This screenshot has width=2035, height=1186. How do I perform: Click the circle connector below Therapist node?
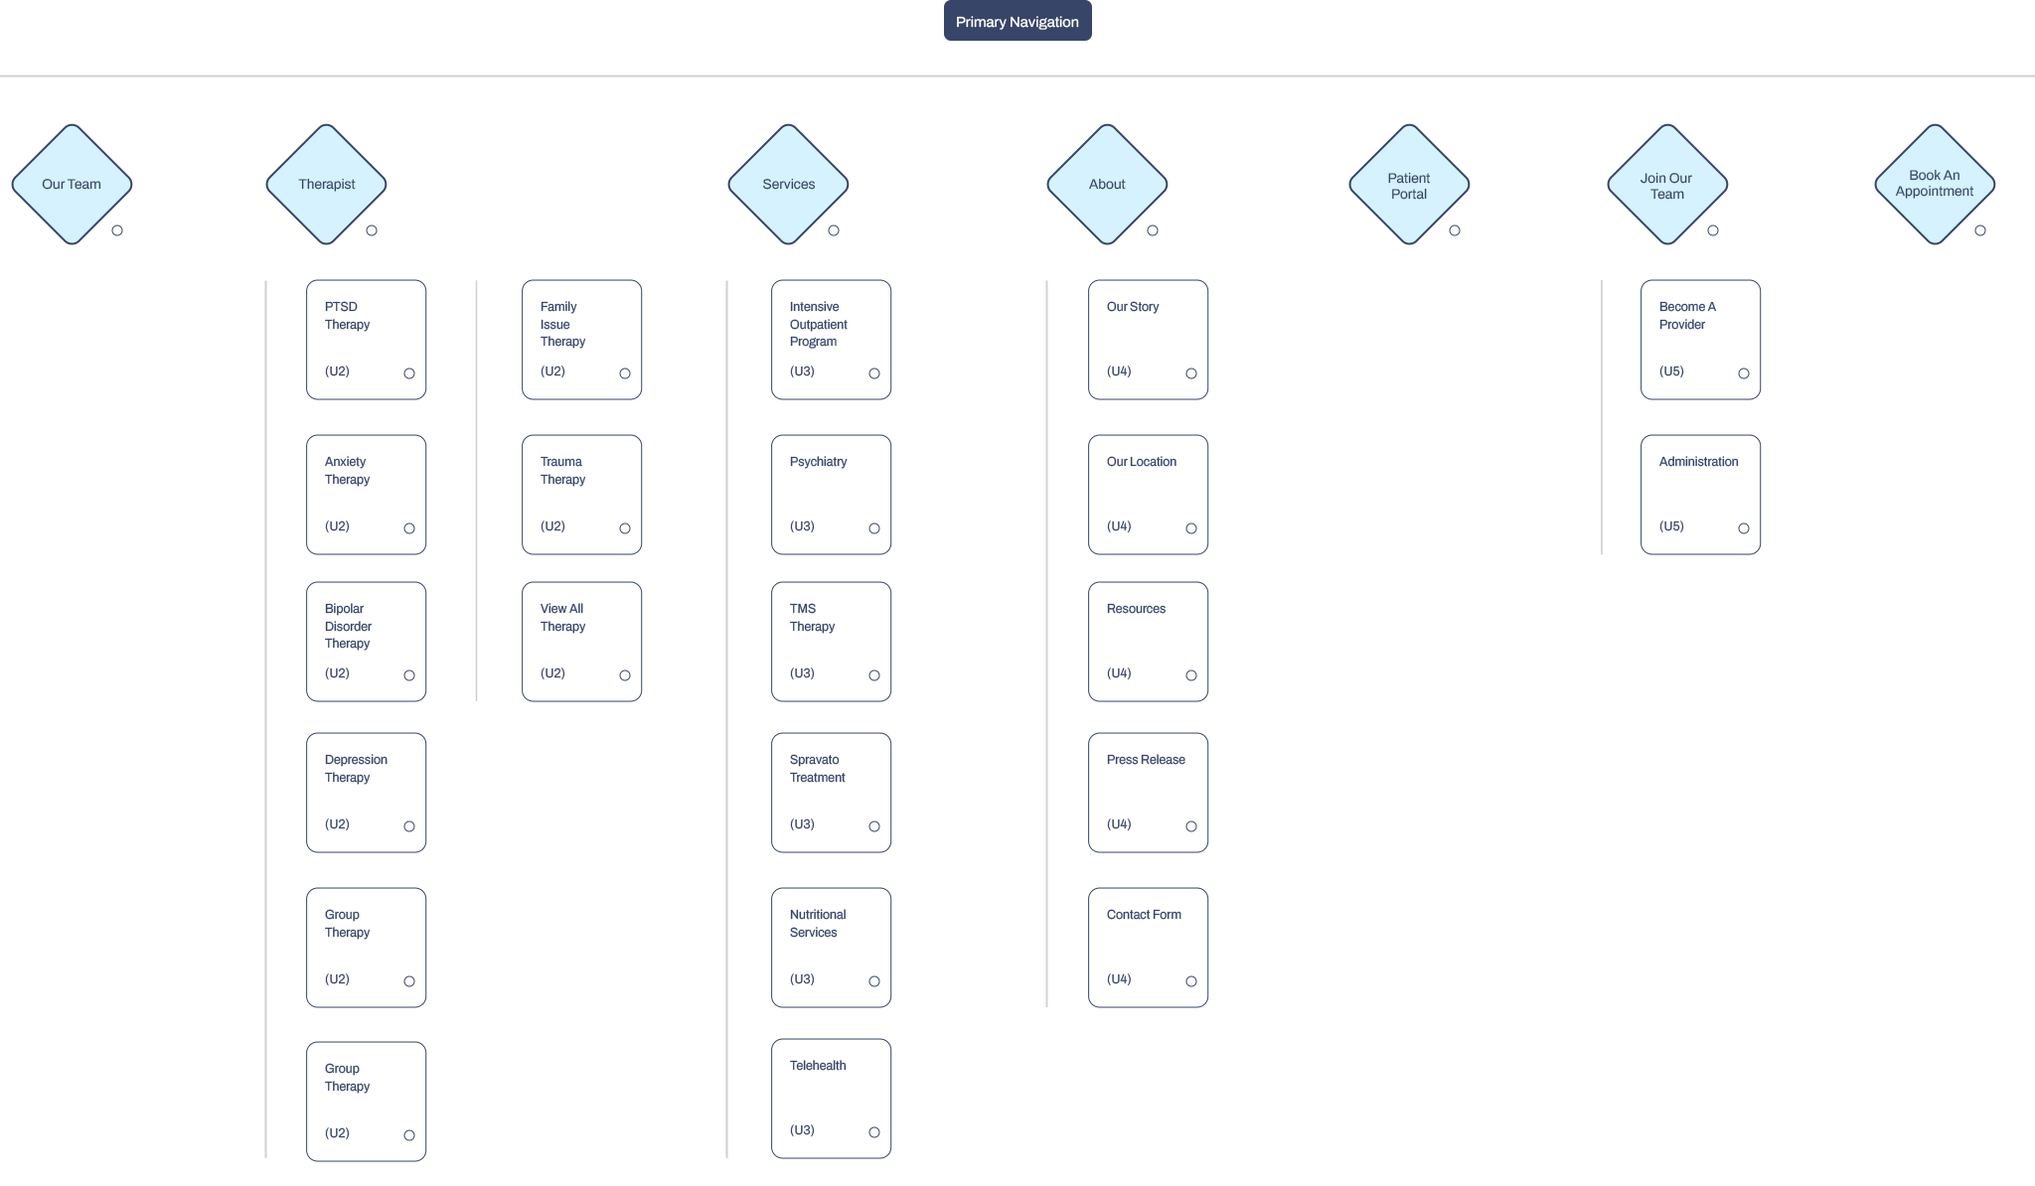point(372,230)
